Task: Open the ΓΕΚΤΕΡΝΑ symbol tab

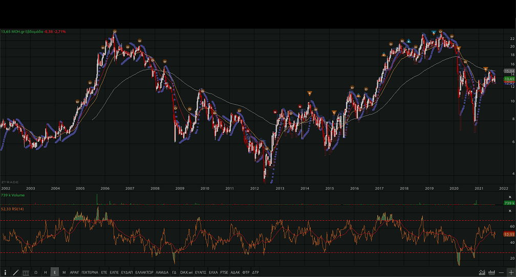Action: [x=90, y=272]
